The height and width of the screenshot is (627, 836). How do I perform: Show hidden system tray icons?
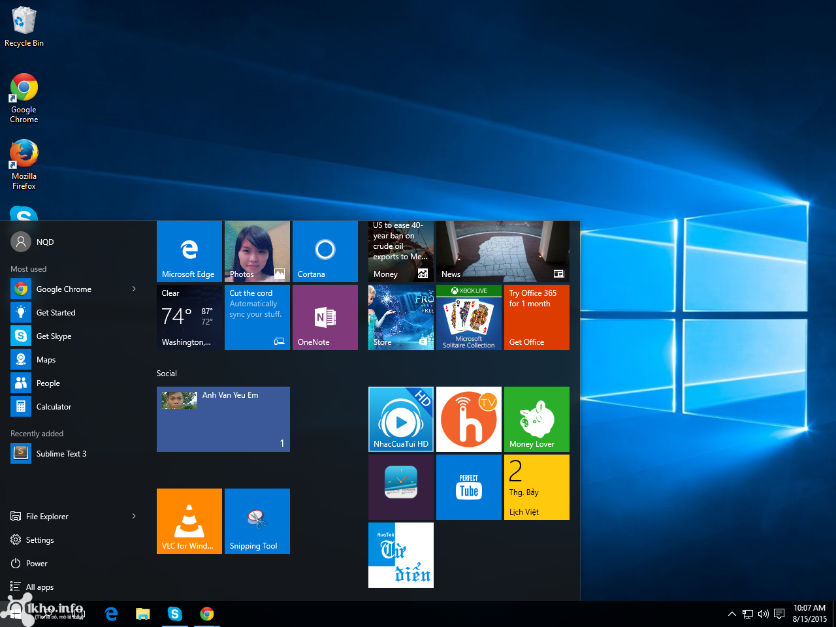(x=732, y=614)
